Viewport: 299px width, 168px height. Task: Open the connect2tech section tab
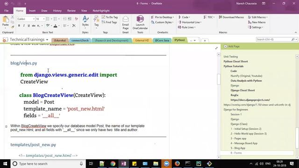(80, 41)
